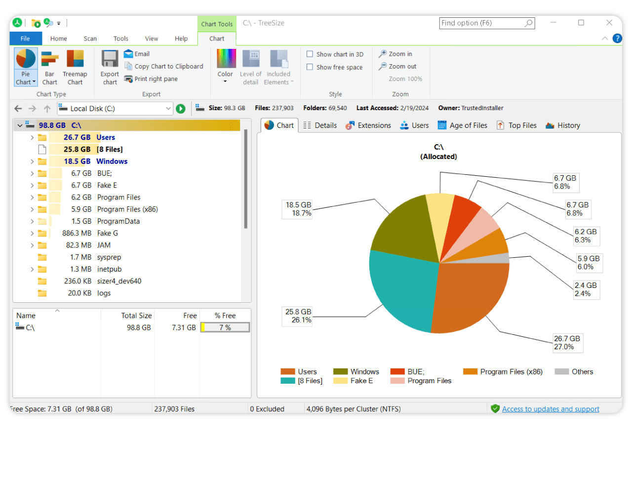Image resolution: width=632 pixels, height=480 pixels.
Task: Enable Show chart in 3D
Action: coord(310,54)
